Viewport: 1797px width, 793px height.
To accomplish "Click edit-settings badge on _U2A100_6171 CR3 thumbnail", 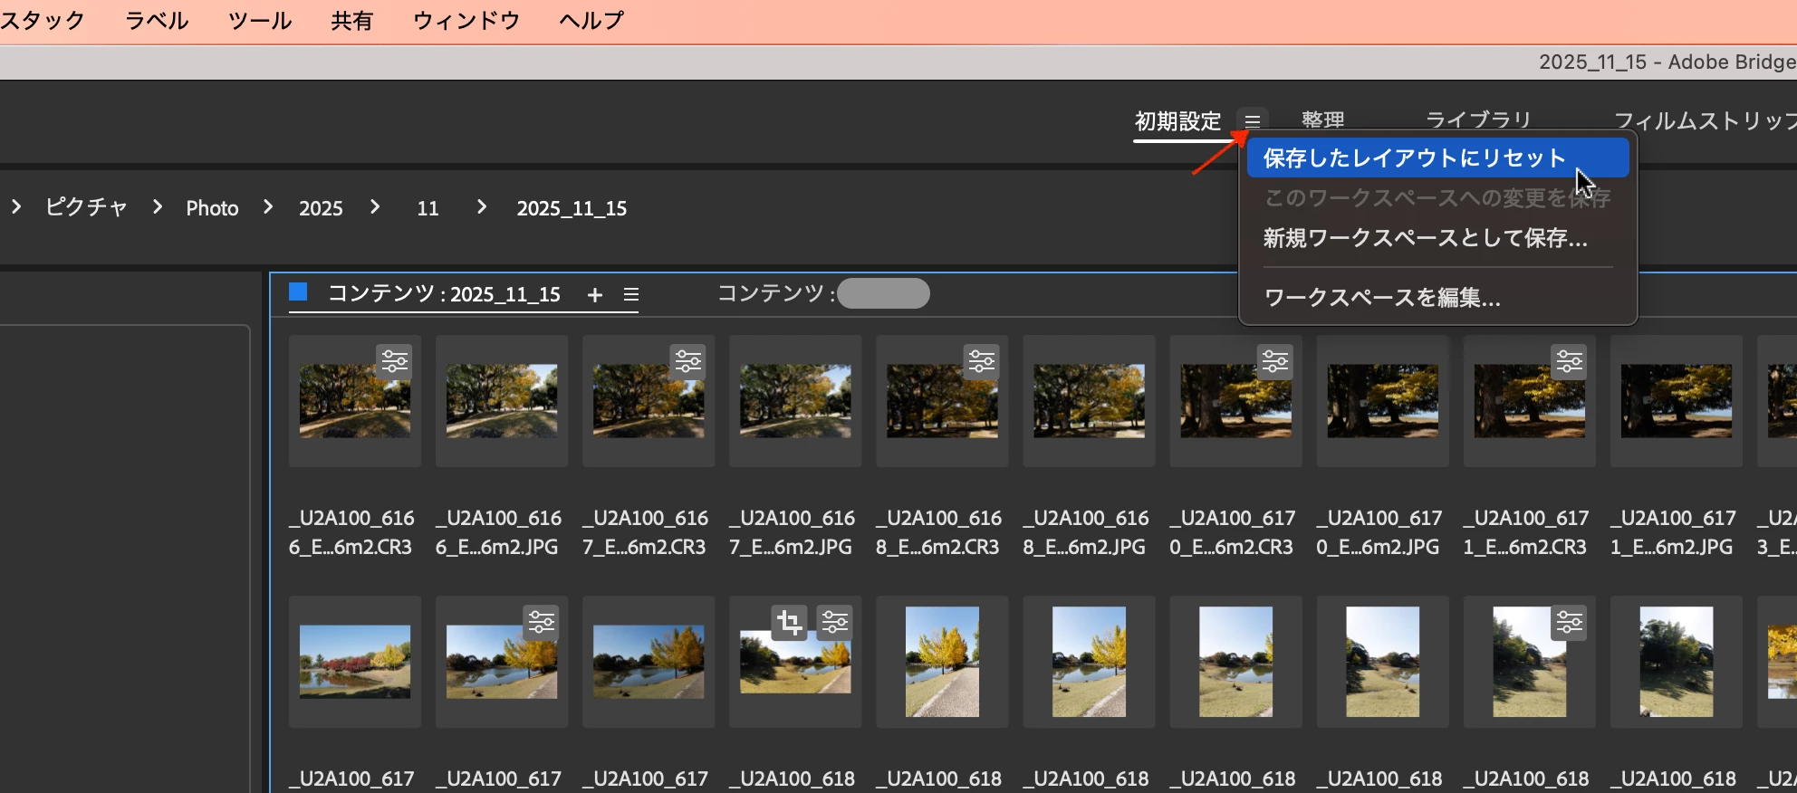I will click(x=1569, y=361).
